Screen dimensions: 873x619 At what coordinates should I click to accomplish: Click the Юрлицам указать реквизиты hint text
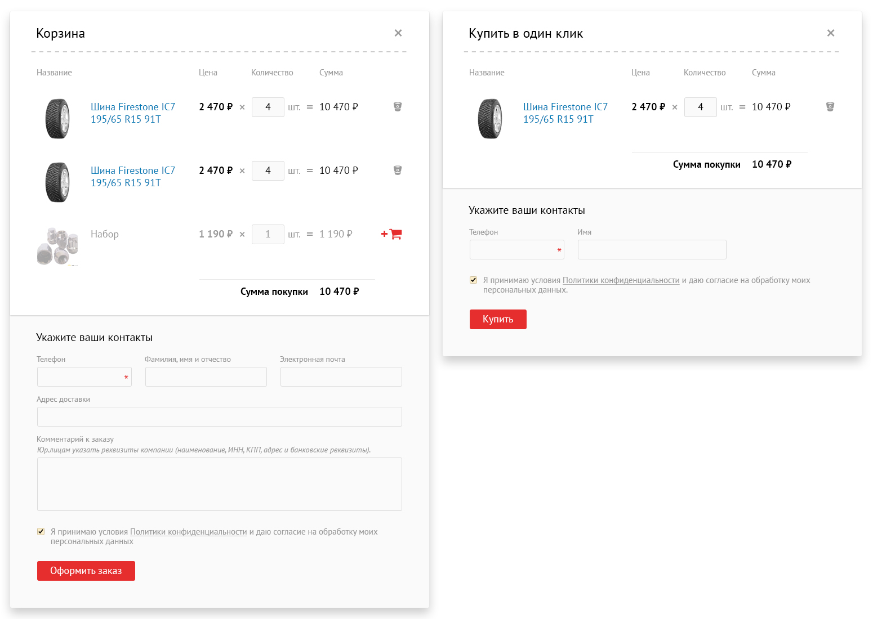204,450
